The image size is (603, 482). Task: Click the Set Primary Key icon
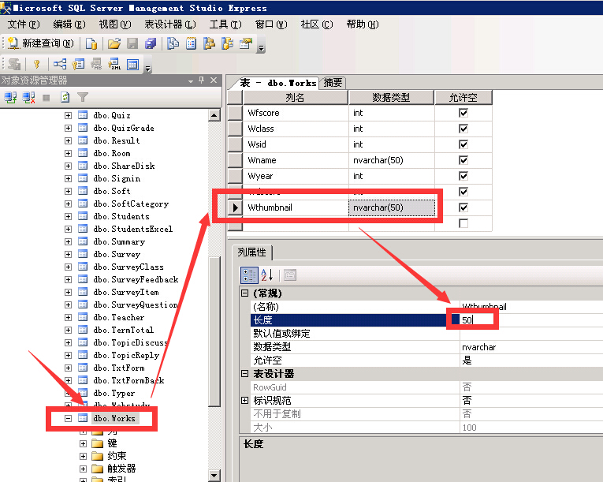point(37,64)
